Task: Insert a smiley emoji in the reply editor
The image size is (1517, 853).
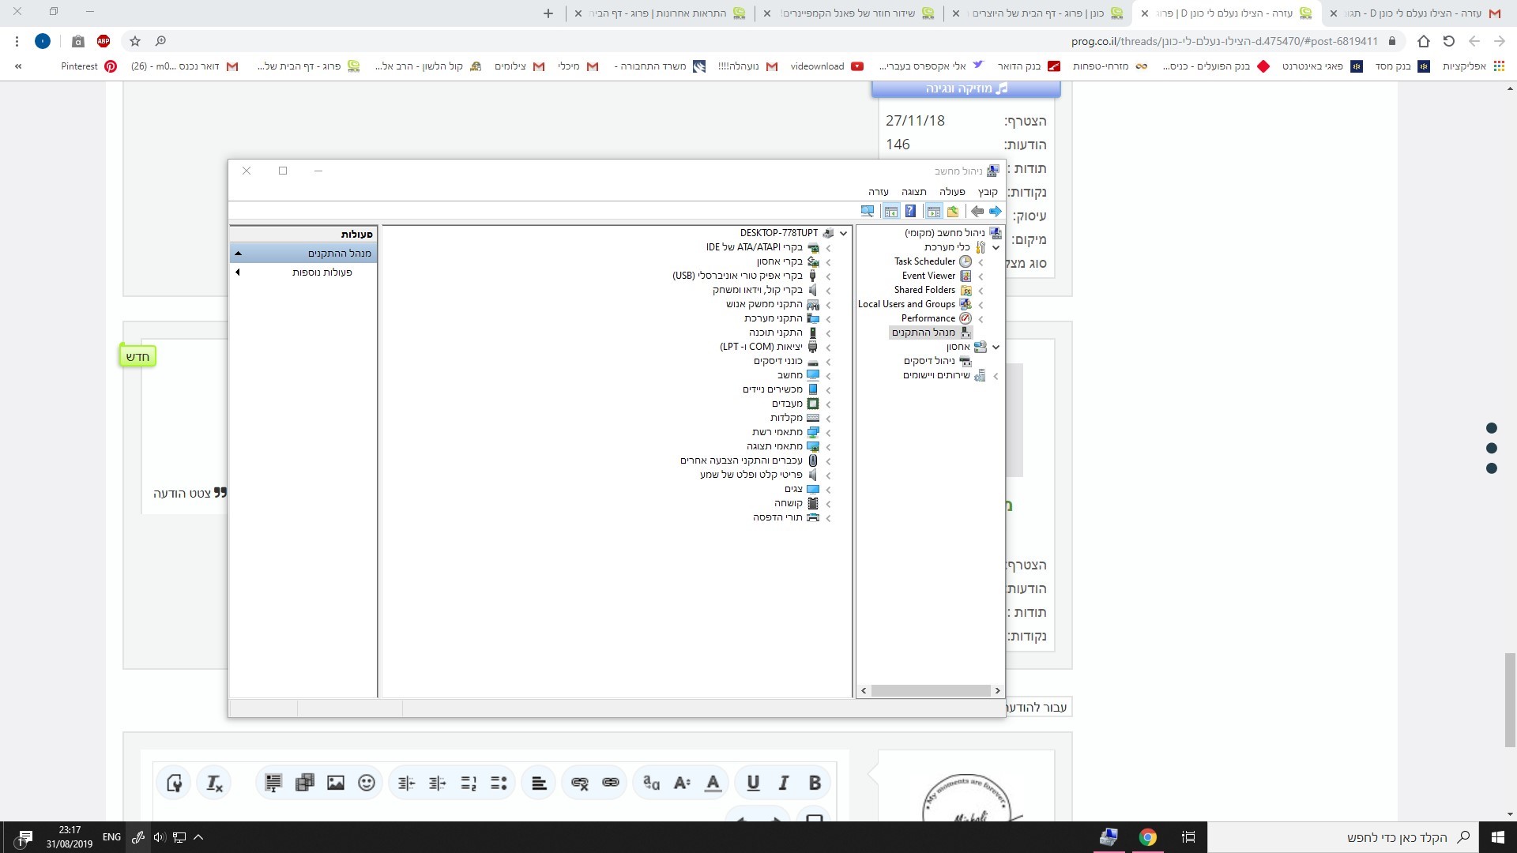Action: [367, 783]
